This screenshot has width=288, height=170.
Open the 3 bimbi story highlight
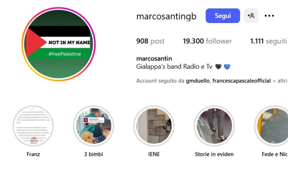tap(94, 126)
